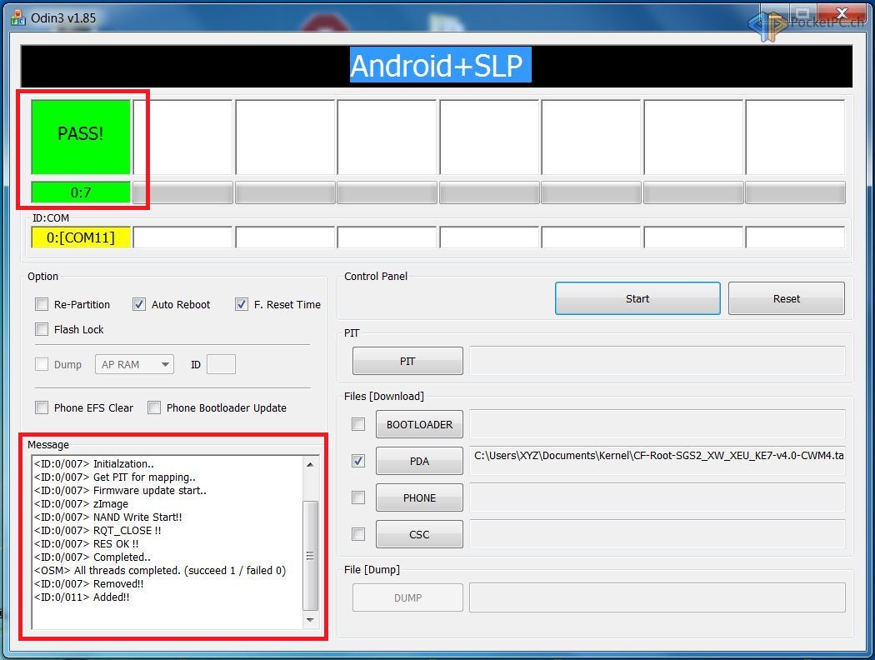Click the PIT file path field
875x660 pixels.
(x=657, y=361)
